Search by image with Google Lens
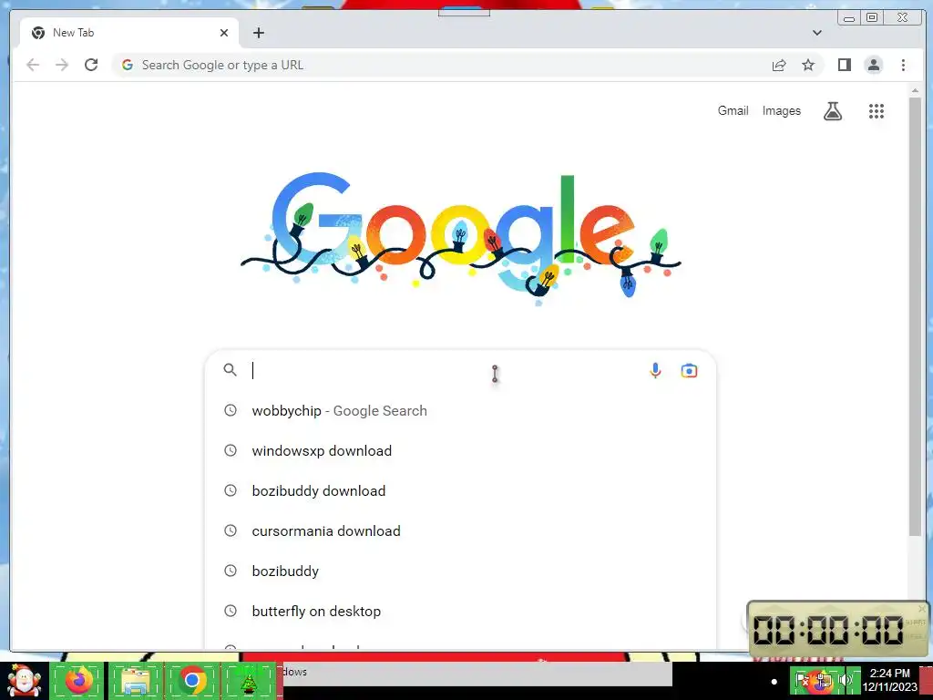The height and width of the screenshot is (700, 933). pos(689,370)
